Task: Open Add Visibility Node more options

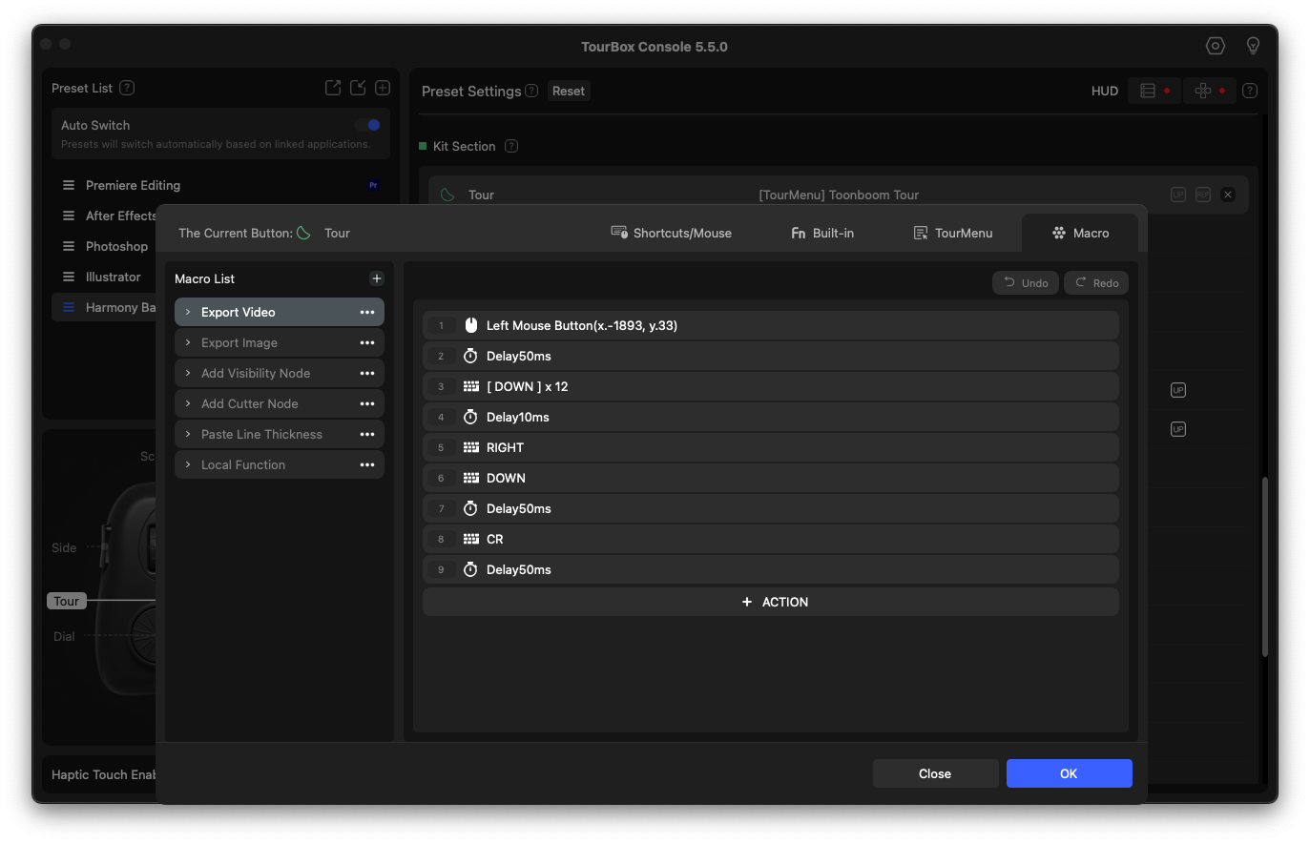Action: (x=367, y=373)
